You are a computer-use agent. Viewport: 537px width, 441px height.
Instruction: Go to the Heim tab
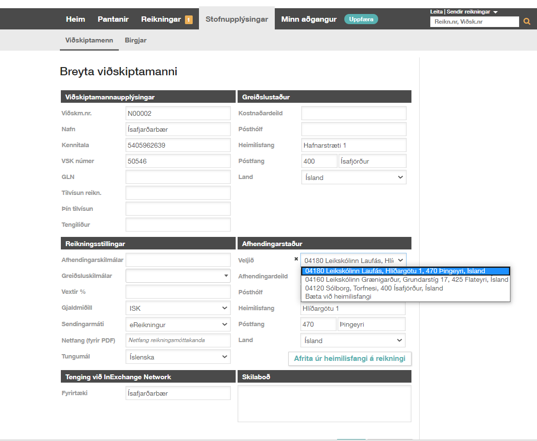[75, 19]
